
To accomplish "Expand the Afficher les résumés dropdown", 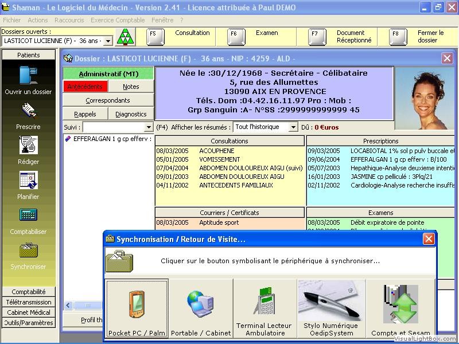I will [293, 127].
